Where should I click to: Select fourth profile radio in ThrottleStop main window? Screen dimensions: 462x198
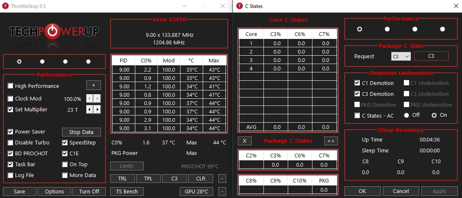tap(88, 62)
